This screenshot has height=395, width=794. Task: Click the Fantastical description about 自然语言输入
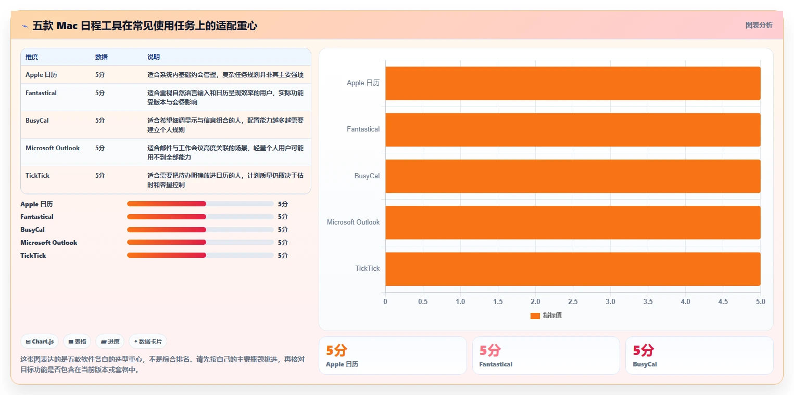(225, 98)
